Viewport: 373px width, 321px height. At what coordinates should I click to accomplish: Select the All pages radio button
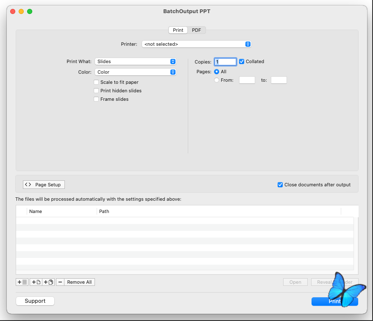point(217,72)
